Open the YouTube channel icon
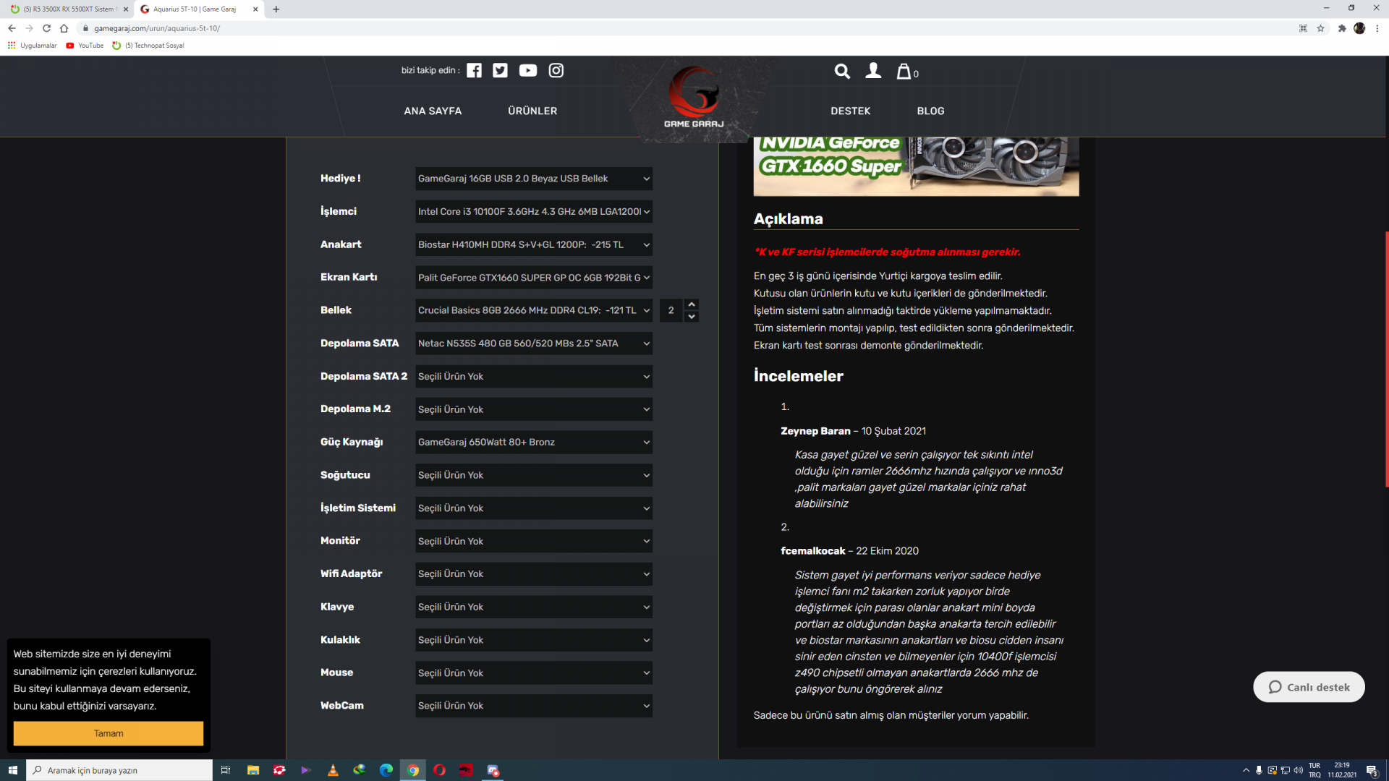The image size is (1389, 781). pyautogui.click(x=528, y=70)
